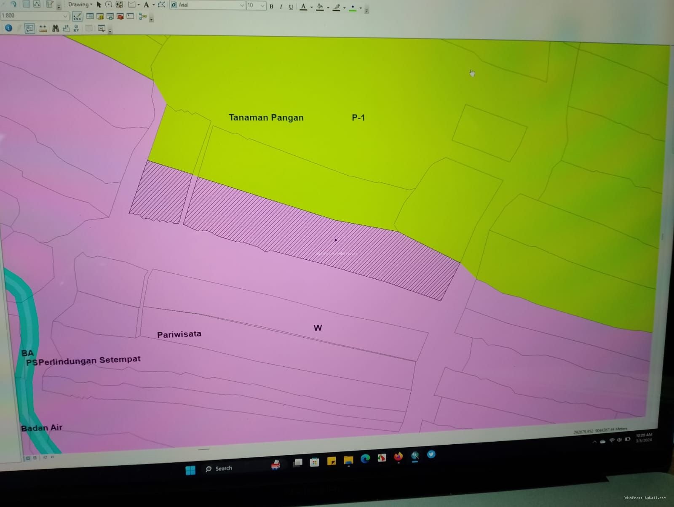674x507 pixels.
Task: Click the Fill Color paint bucket swatch
Action: click(x=320, y=7)
